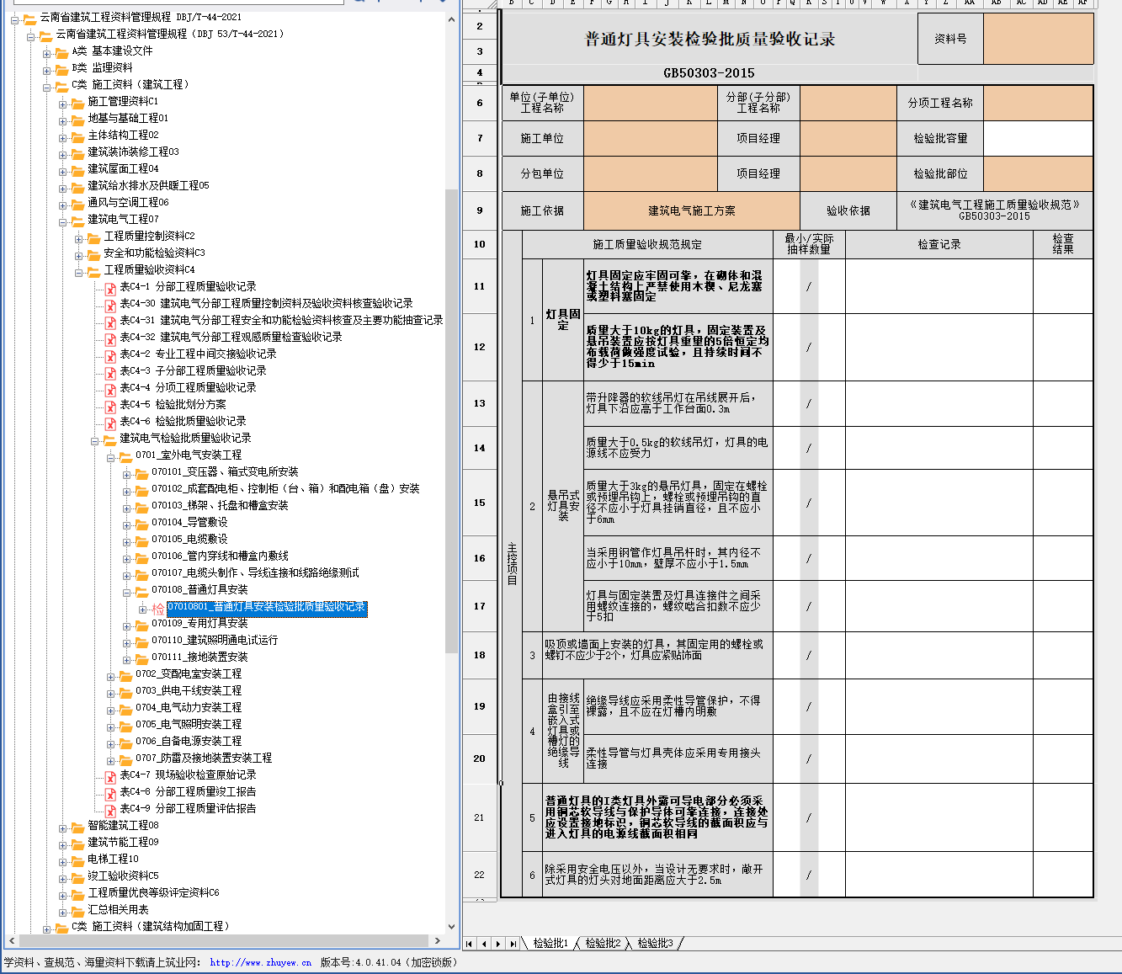Open the PDF icon for 表C4-1 分部工程质量验收记录
The height and width of the screenshot is (974, 1122).
[x=109, y=289]
